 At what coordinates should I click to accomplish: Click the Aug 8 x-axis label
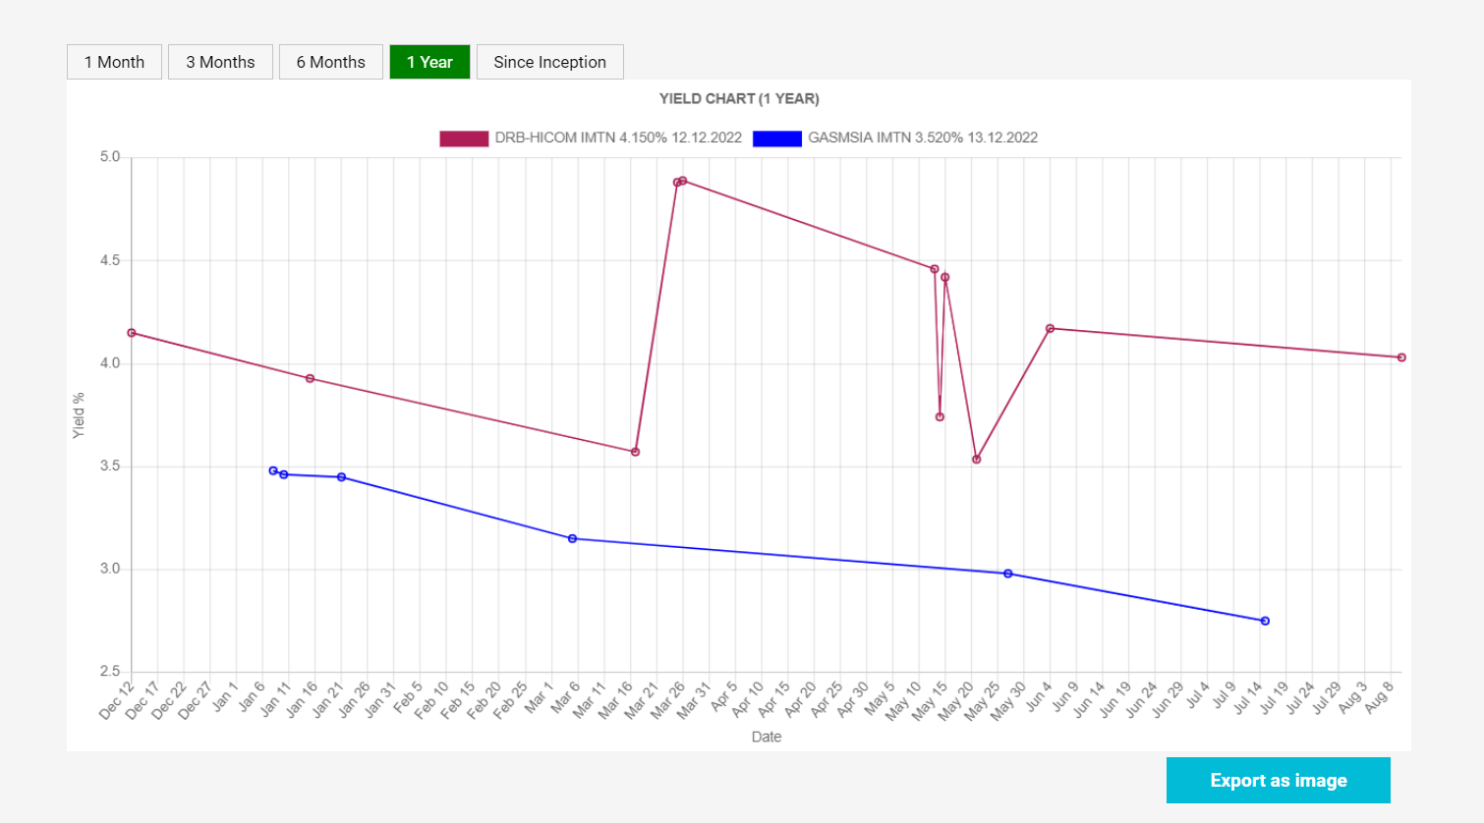click(x=1379, y=697)
